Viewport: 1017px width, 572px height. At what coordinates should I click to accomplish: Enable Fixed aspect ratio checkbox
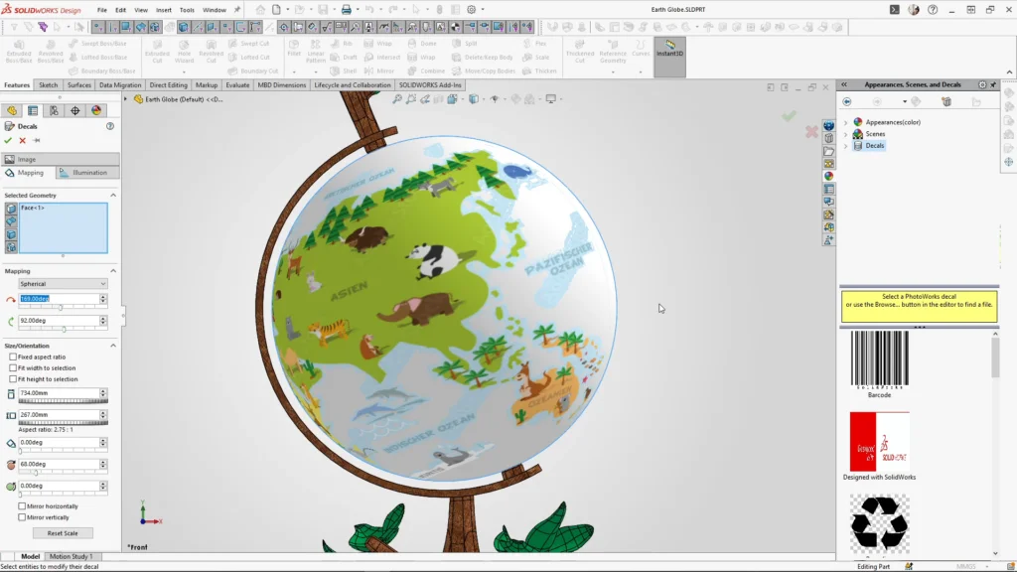[13, 357]
